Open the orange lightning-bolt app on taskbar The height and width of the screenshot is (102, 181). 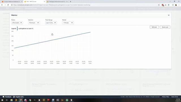16,100
